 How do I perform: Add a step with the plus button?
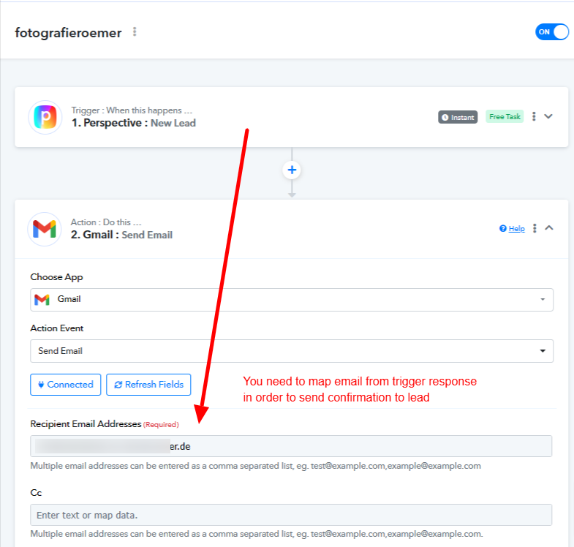point(292,170)
